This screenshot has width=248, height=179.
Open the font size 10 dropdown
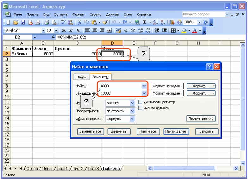click(56, 30)
